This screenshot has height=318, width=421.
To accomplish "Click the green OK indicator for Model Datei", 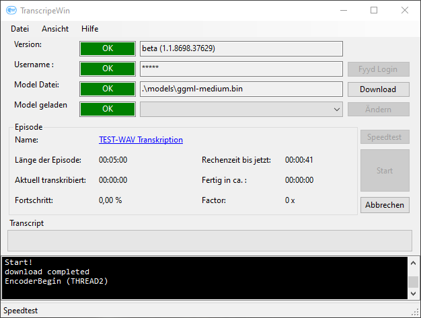I will tap(108, 89).
